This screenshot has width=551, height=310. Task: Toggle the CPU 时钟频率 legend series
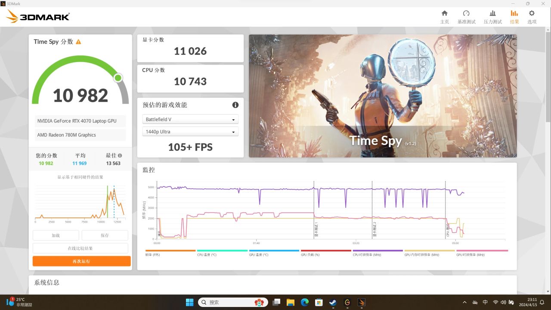click(378, 252)
